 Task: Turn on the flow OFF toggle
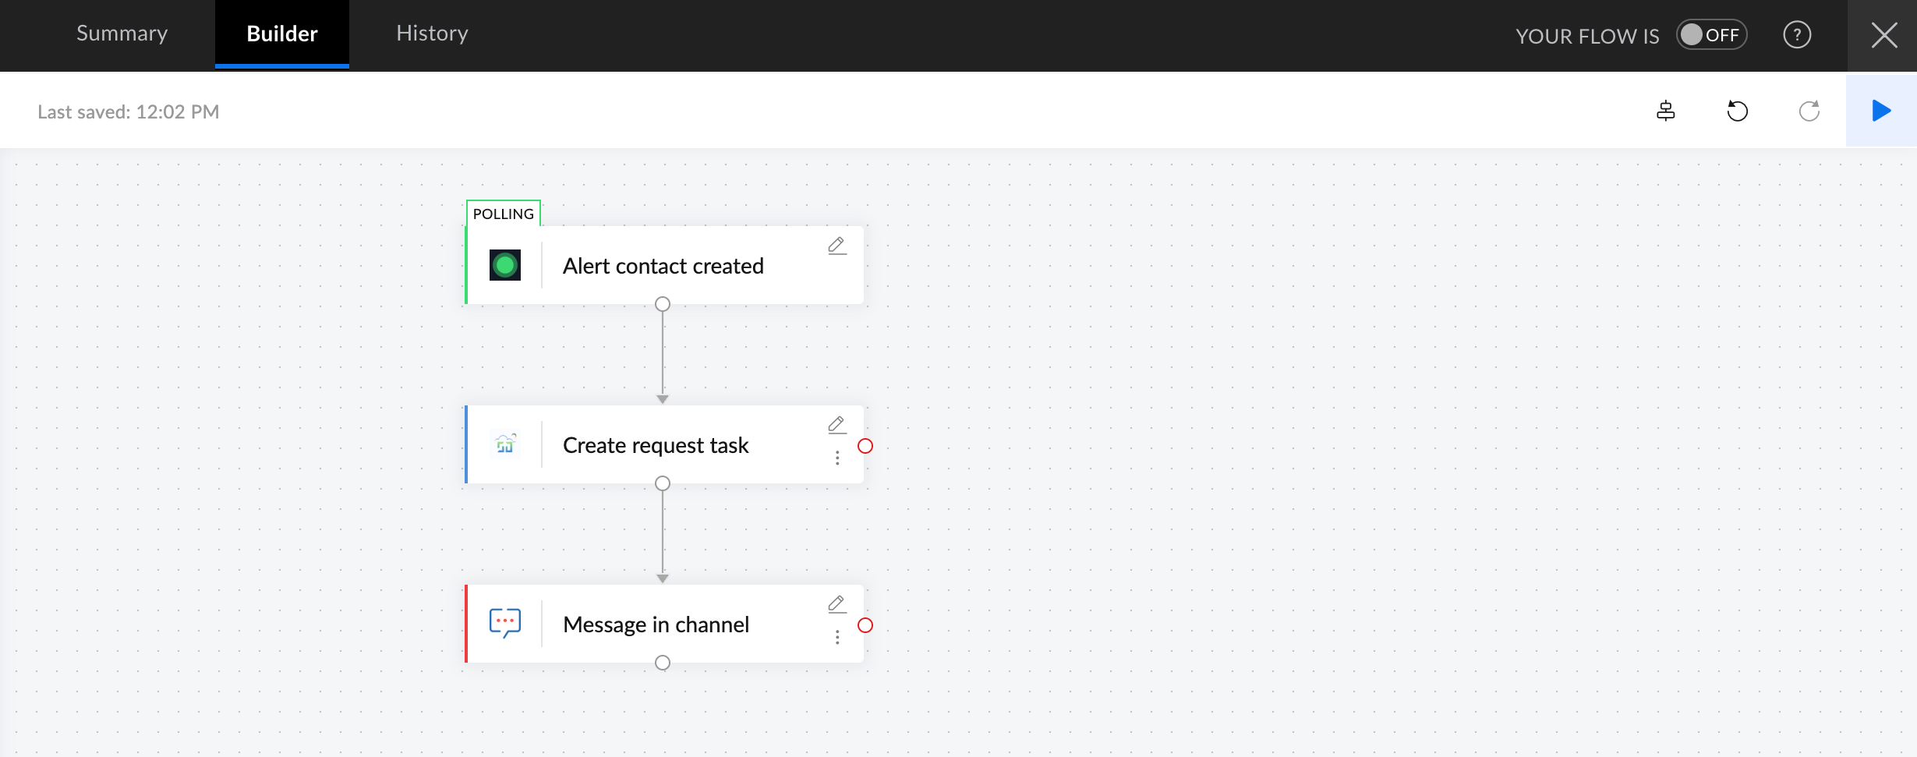point(1711,35)
